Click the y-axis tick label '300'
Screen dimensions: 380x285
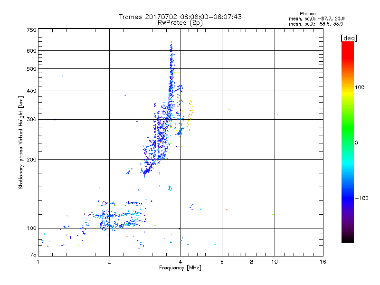click(x=31, y=120)
